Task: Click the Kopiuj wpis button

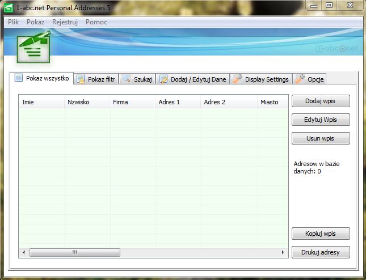Action: tap(321, 234)
